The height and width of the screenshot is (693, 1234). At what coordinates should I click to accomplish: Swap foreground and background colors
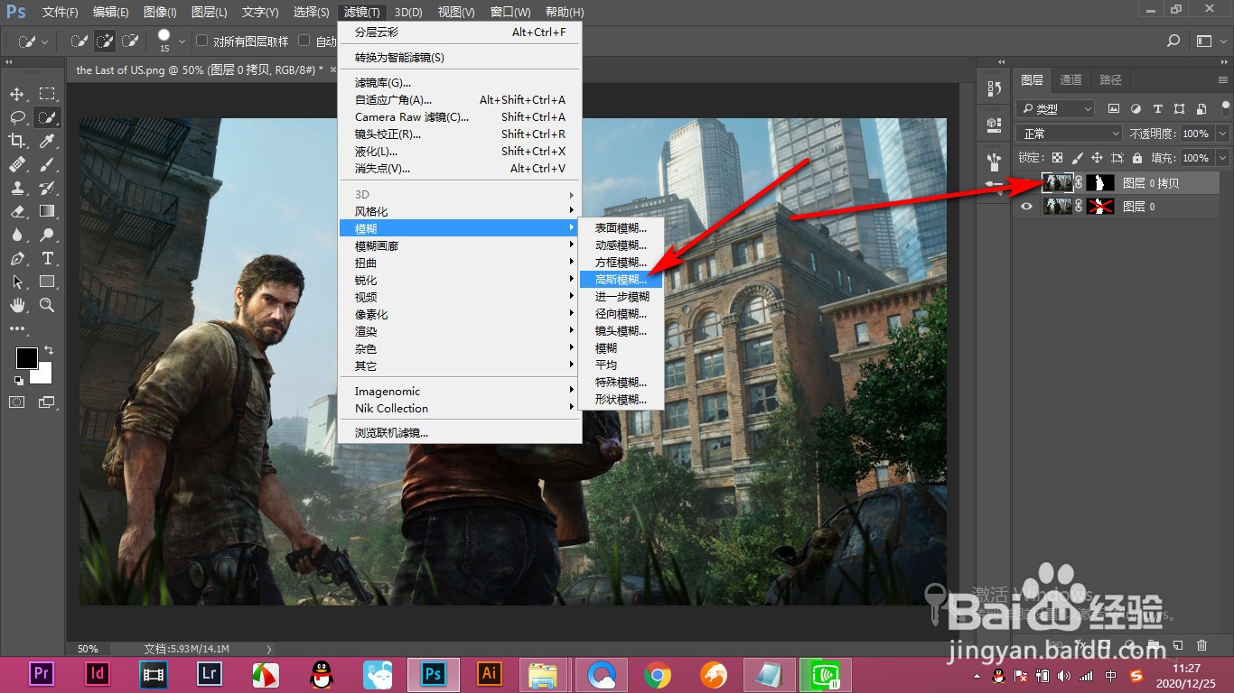[49, 350]
